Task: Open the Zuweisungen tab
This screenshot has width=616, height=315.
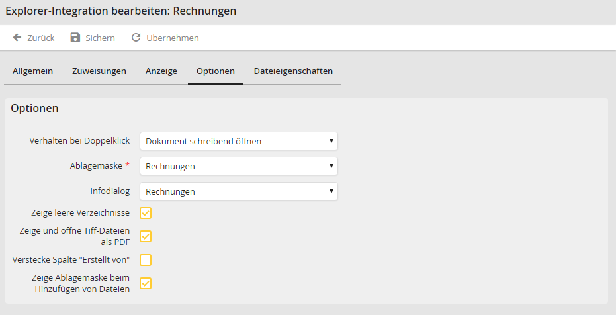Action: click(99, 71)
